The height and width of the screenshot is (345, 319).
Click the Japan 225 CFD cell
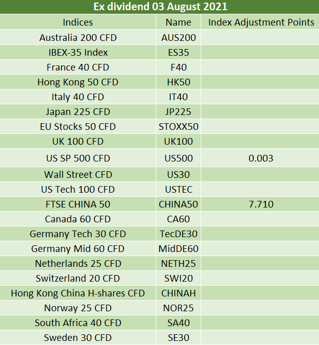78,111
